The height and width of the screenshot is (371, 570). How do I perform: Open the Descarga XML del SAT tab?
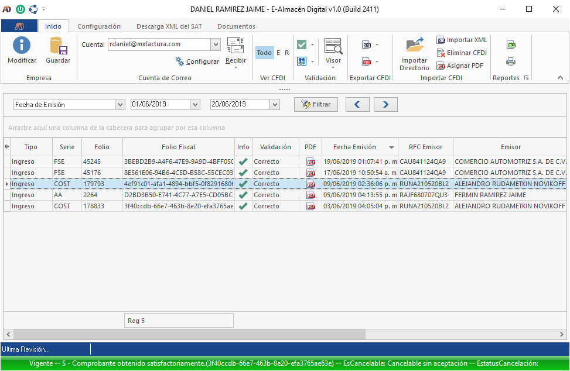[x=169, y=26]
